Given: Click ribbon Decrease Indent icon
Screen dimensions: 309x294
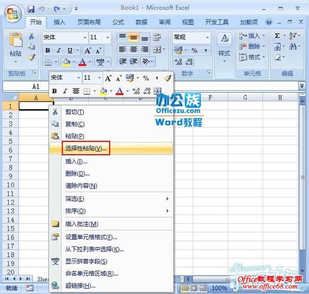Looking at the screenshot, I should point(123,61).
